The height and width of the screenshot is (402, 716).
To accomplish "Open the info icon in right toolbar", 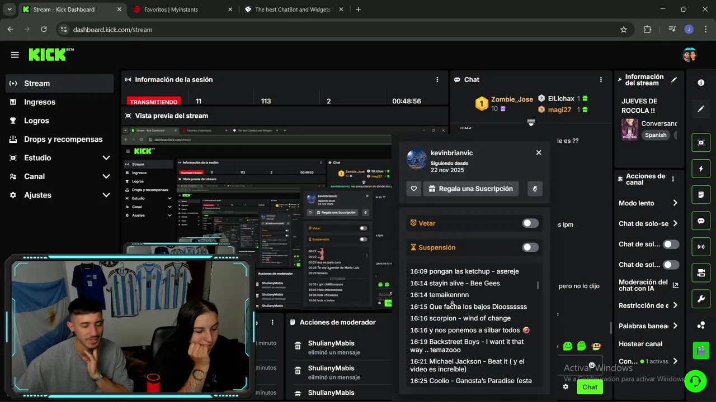I will (x=701, y=83).
